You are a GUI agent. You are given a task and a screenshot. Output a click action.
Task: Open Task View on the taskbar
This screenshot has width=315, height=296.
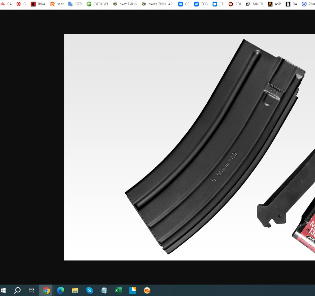(x=31, y=290)
